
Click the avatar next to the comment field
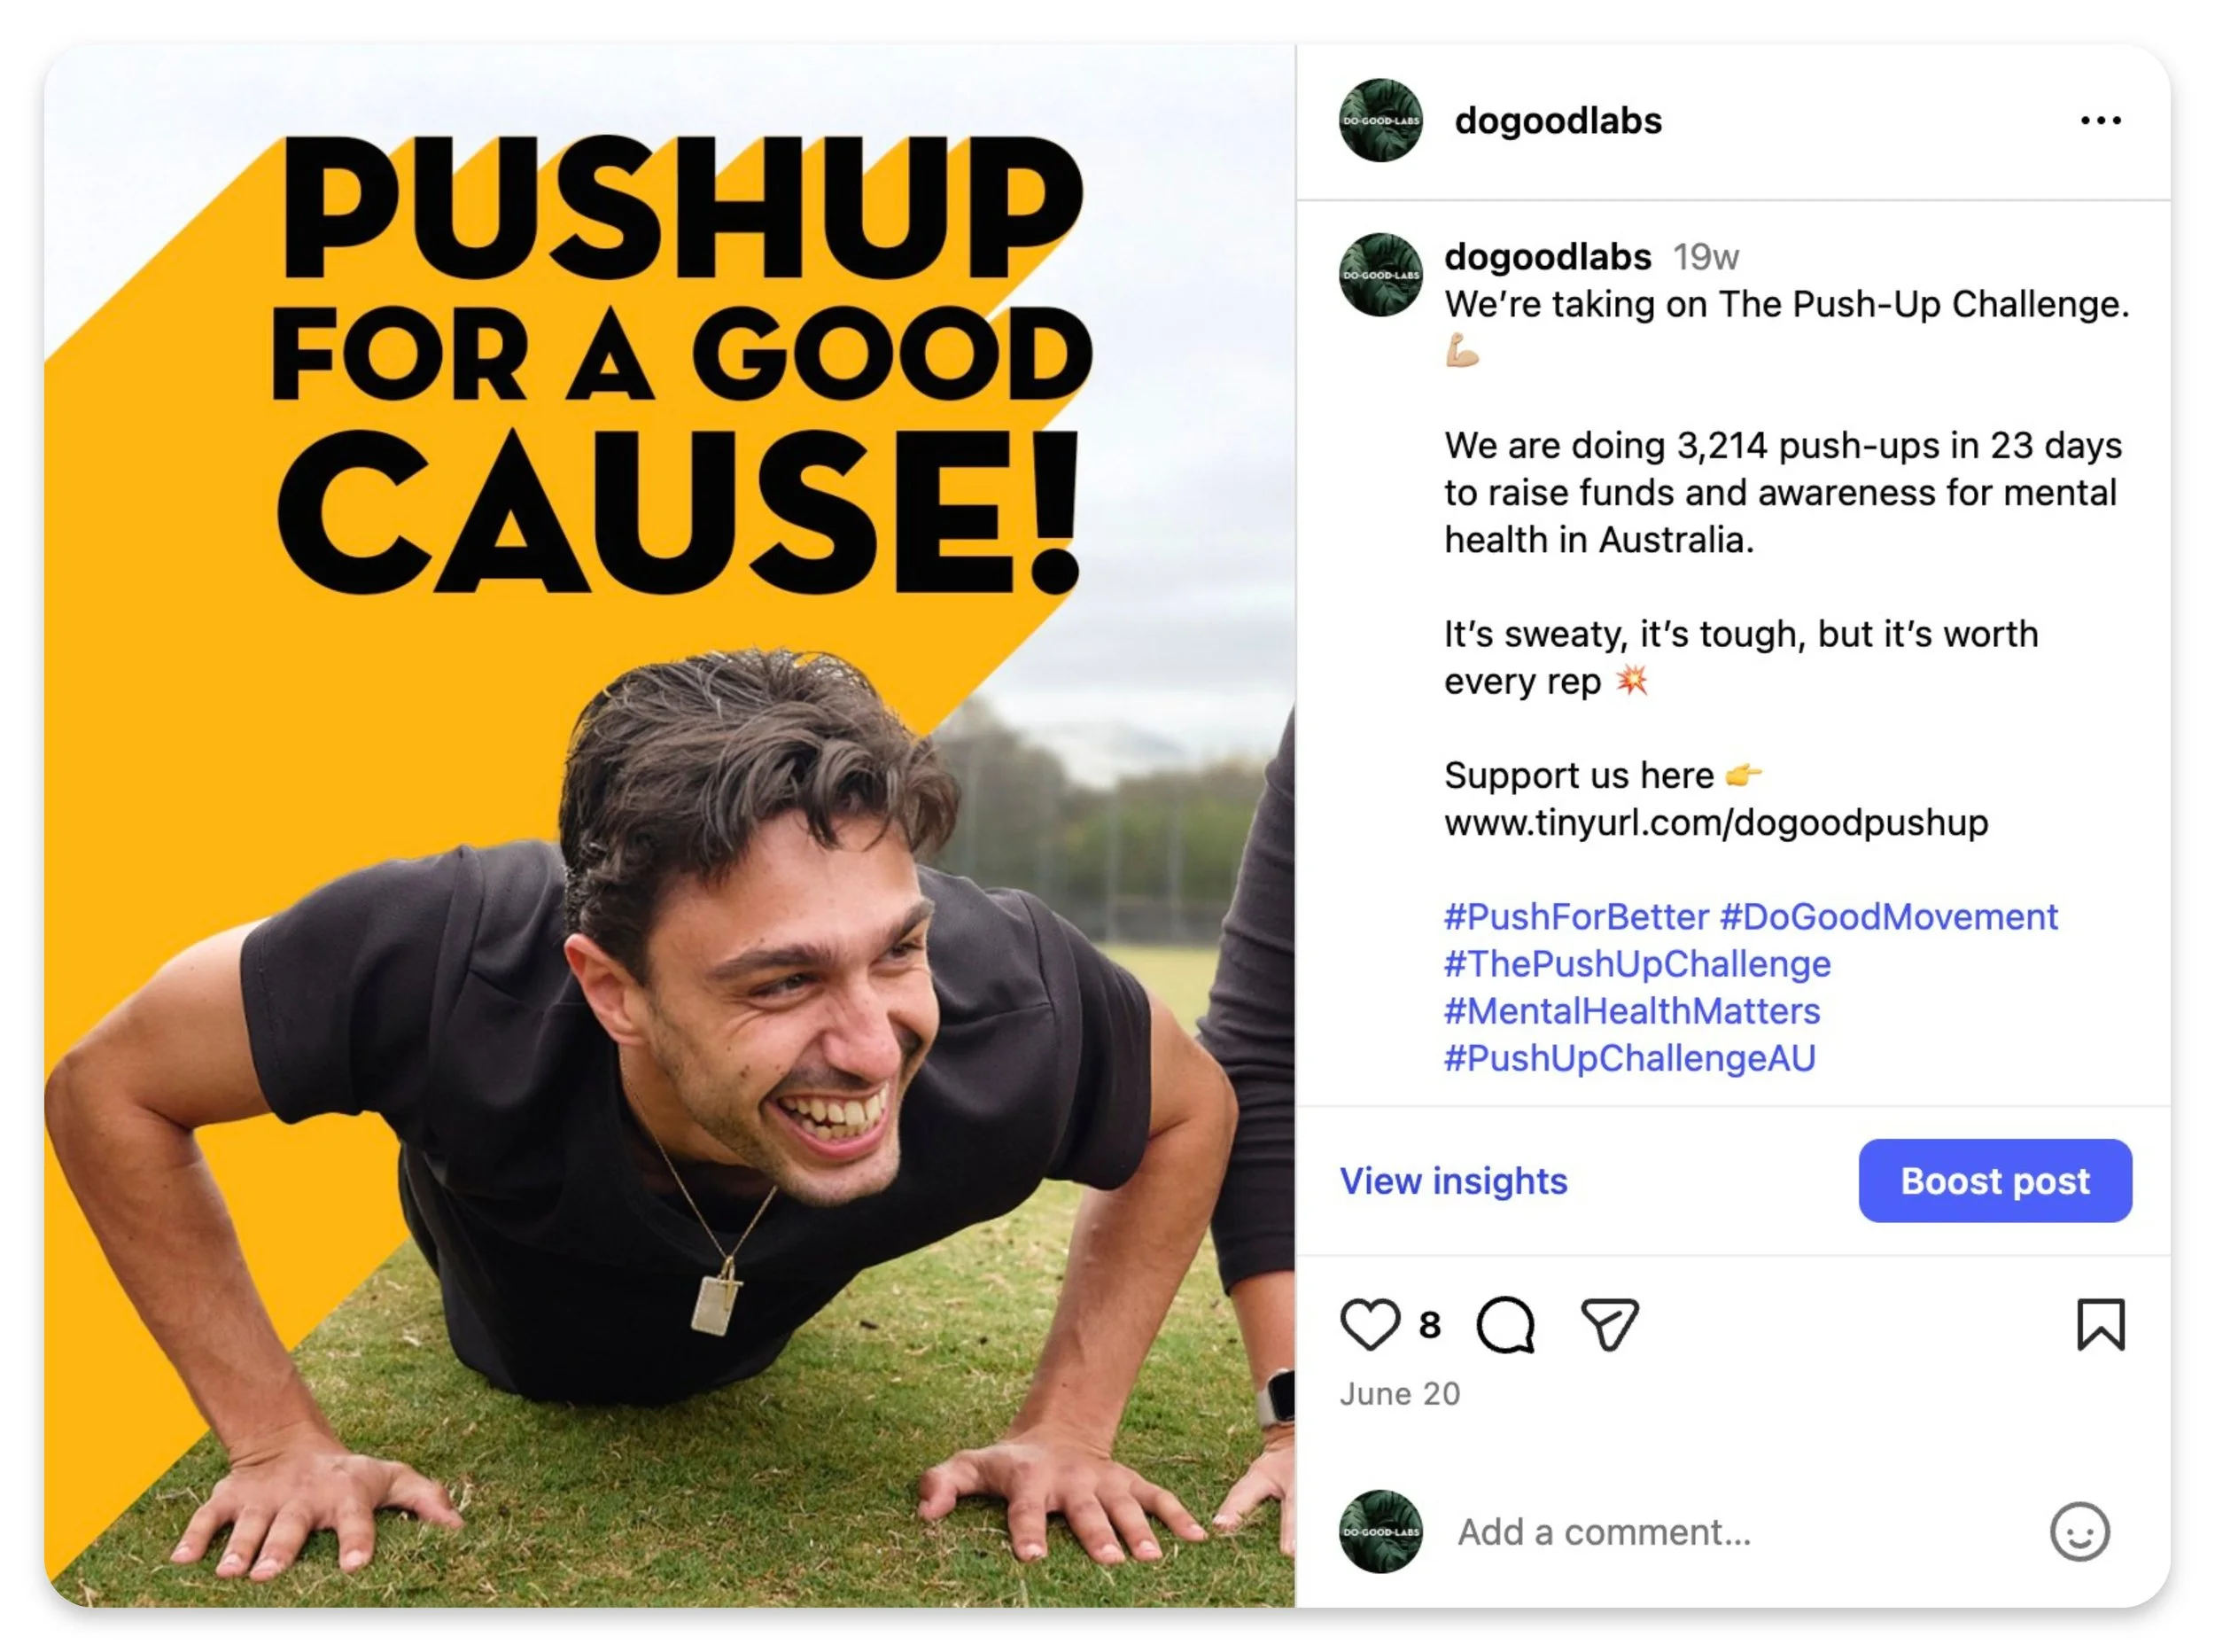coord(1380,1530)
